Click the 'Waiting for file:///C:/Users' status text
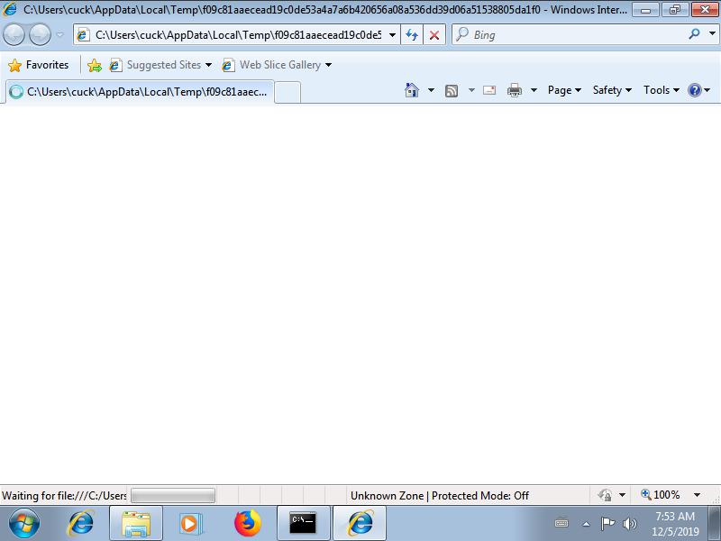721x541 pixels. click(64, 496)
